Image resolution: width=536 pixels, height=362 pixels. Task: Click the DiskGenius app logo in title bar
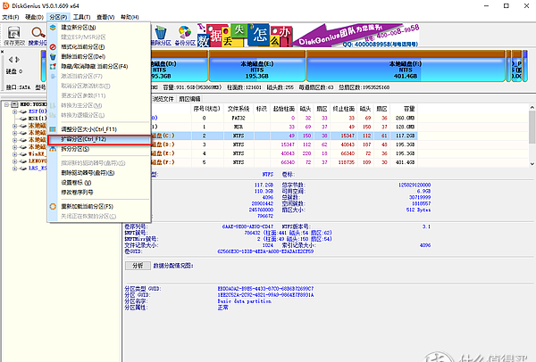coord(6,6)
